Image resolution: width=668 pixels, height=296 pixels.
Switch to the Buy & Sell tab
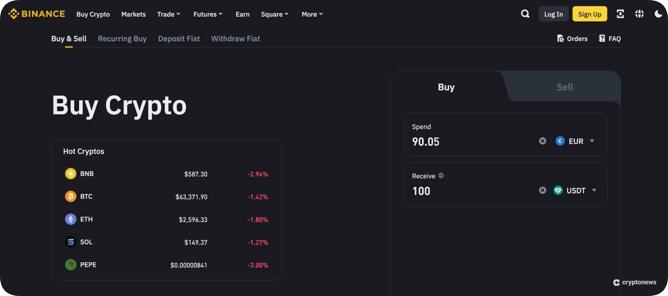point(69,39)
